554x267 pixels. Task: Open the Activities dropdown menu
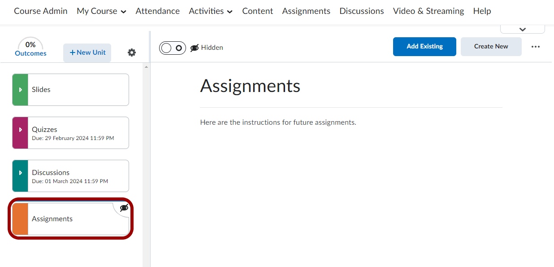(x=211, y=11)
